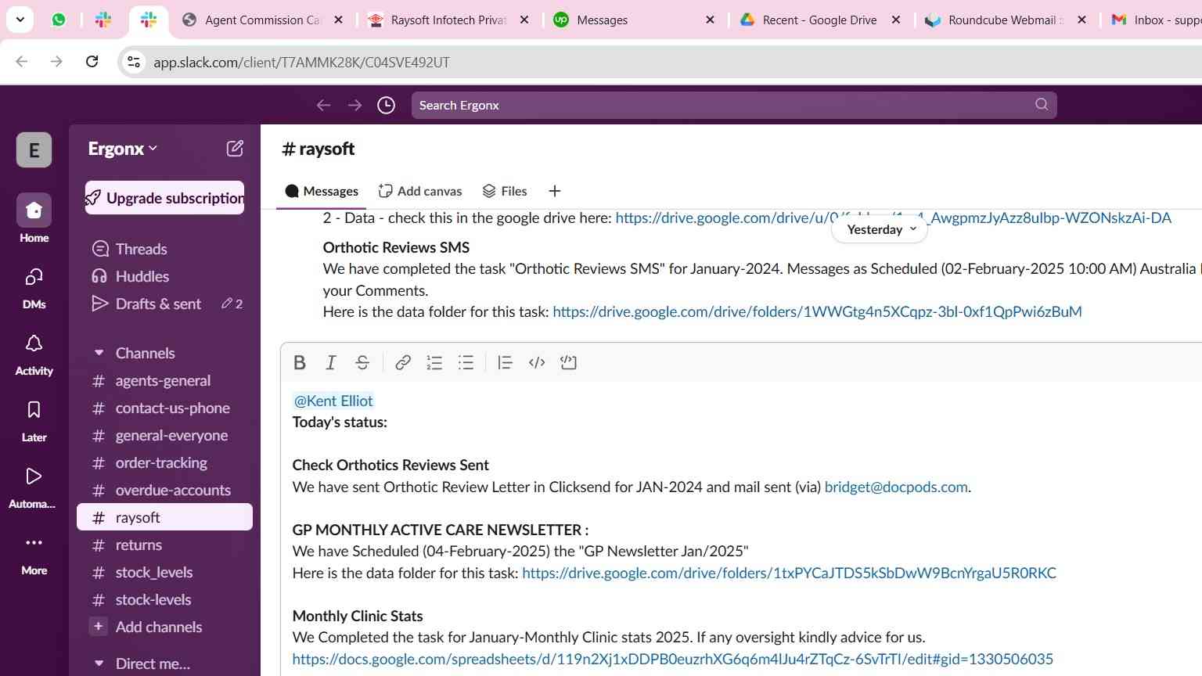Open Activity notifications
This screenshot has width=1202, height=676.
tap(34, 354)
